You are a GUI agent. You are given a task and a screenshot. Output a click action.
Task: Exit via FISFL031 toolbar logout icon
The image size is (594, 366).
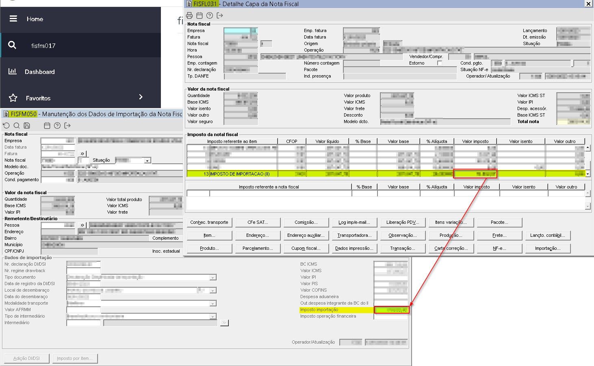point(220,15)
